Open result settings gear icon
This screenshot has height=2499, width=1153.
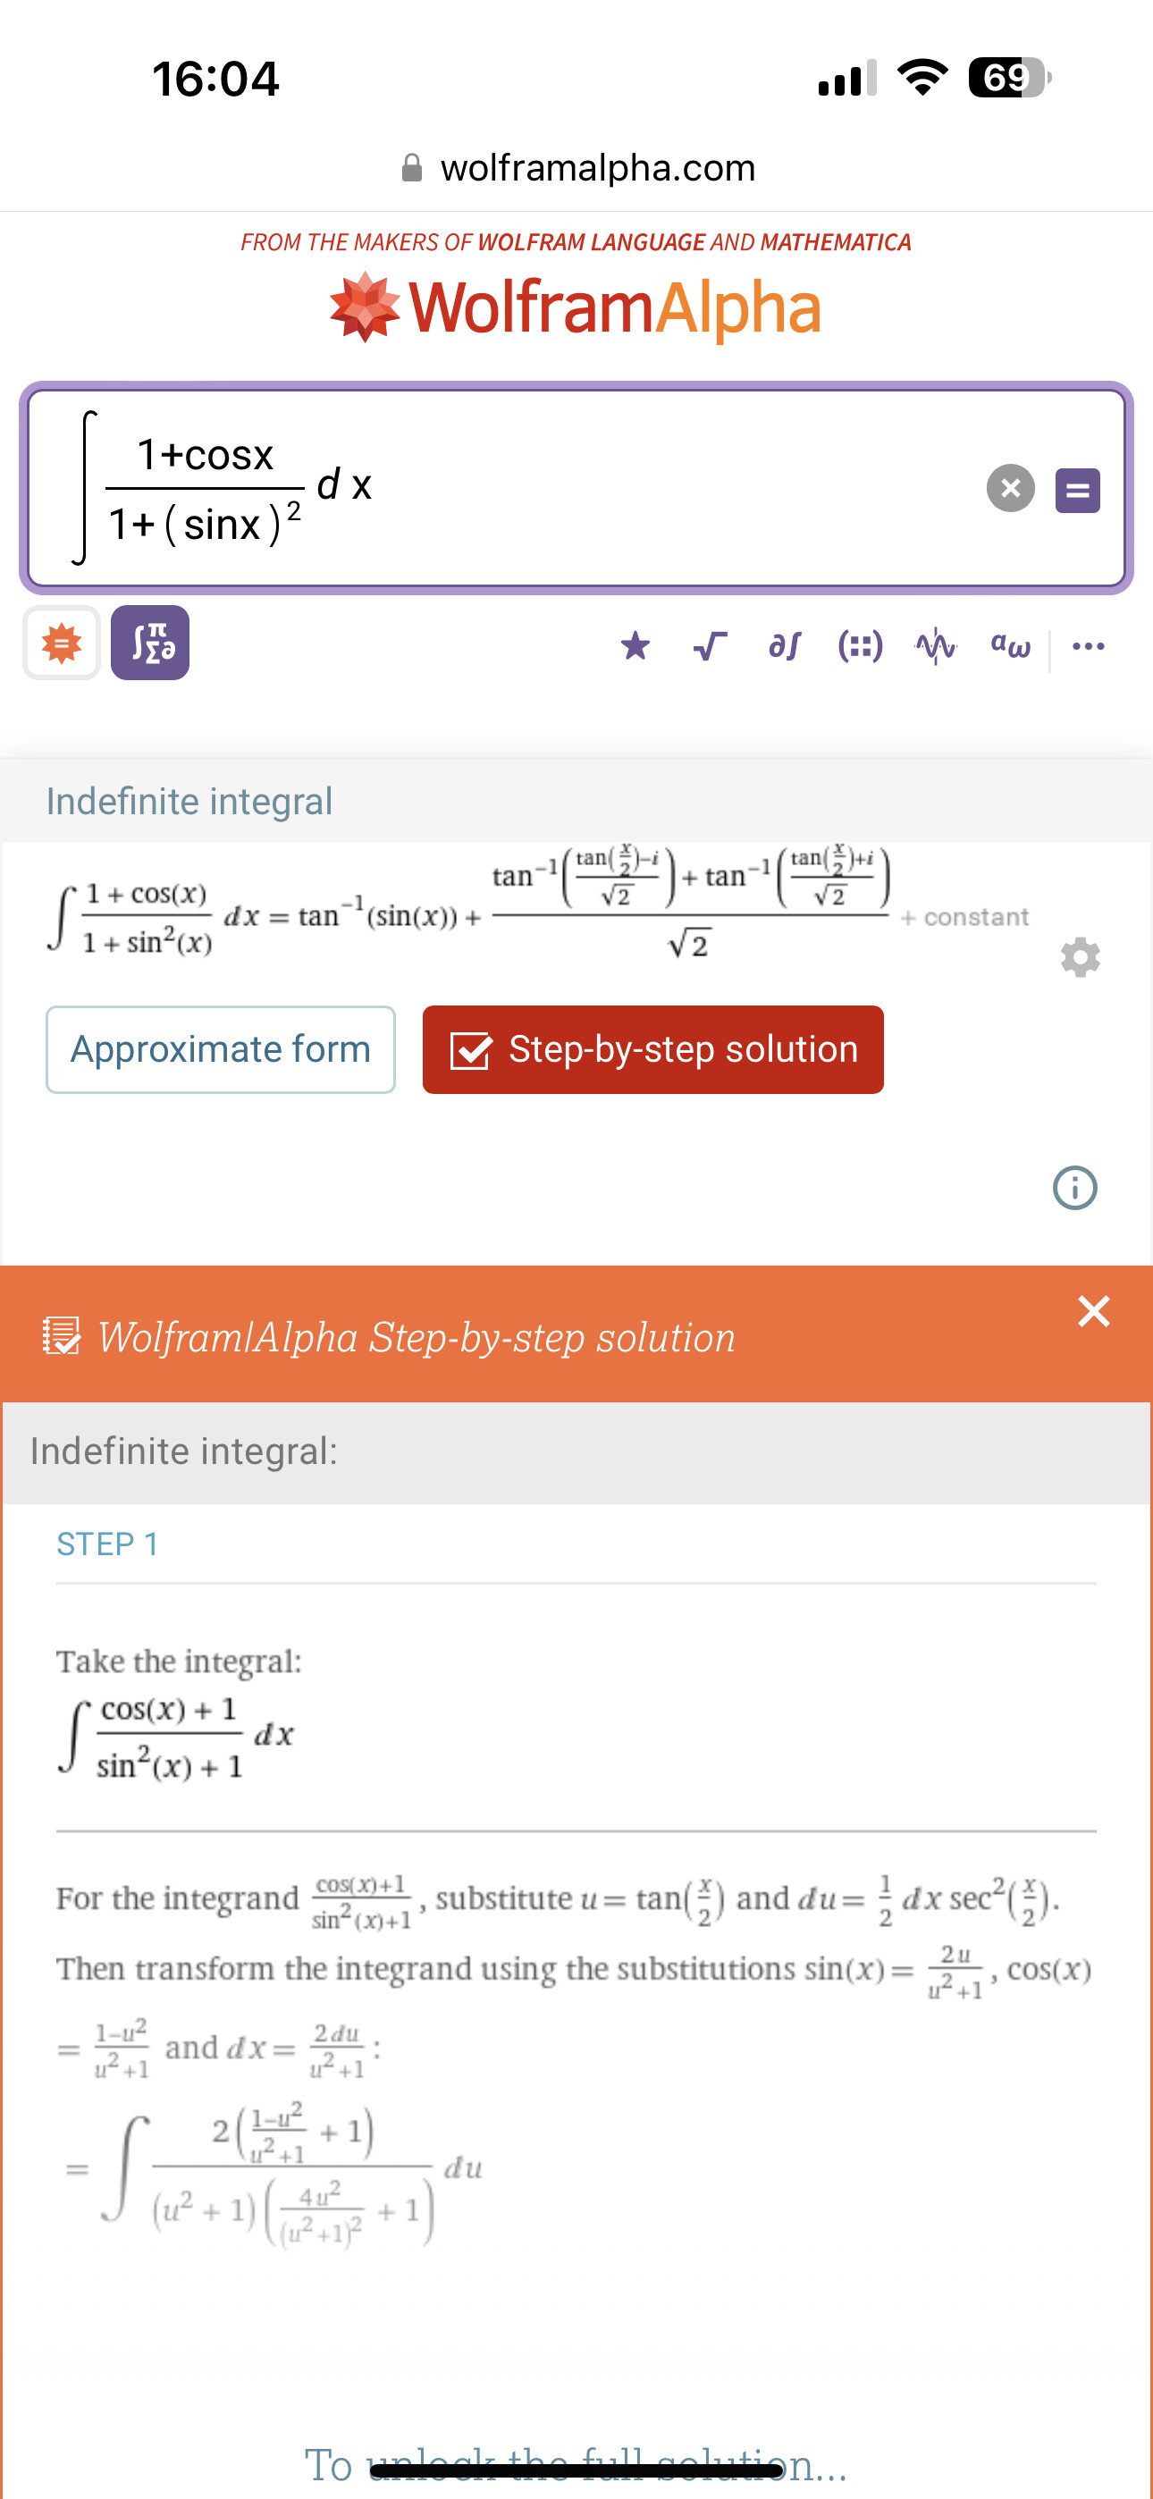(1081, 957)
